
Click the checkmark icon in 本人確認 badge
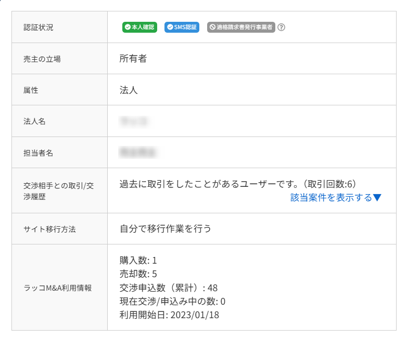tap(128, 27)
